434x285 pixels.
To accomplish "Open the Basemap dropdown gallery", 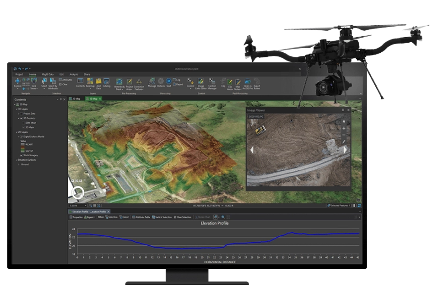I will click(90, 83).
